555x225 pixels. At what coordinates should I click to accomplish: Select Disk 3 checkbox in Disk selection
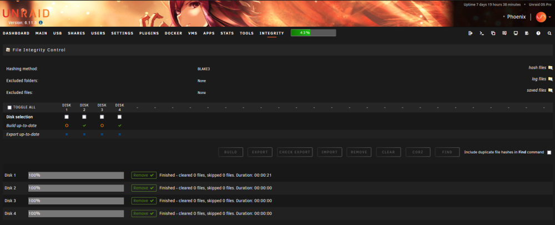point(102,117)
